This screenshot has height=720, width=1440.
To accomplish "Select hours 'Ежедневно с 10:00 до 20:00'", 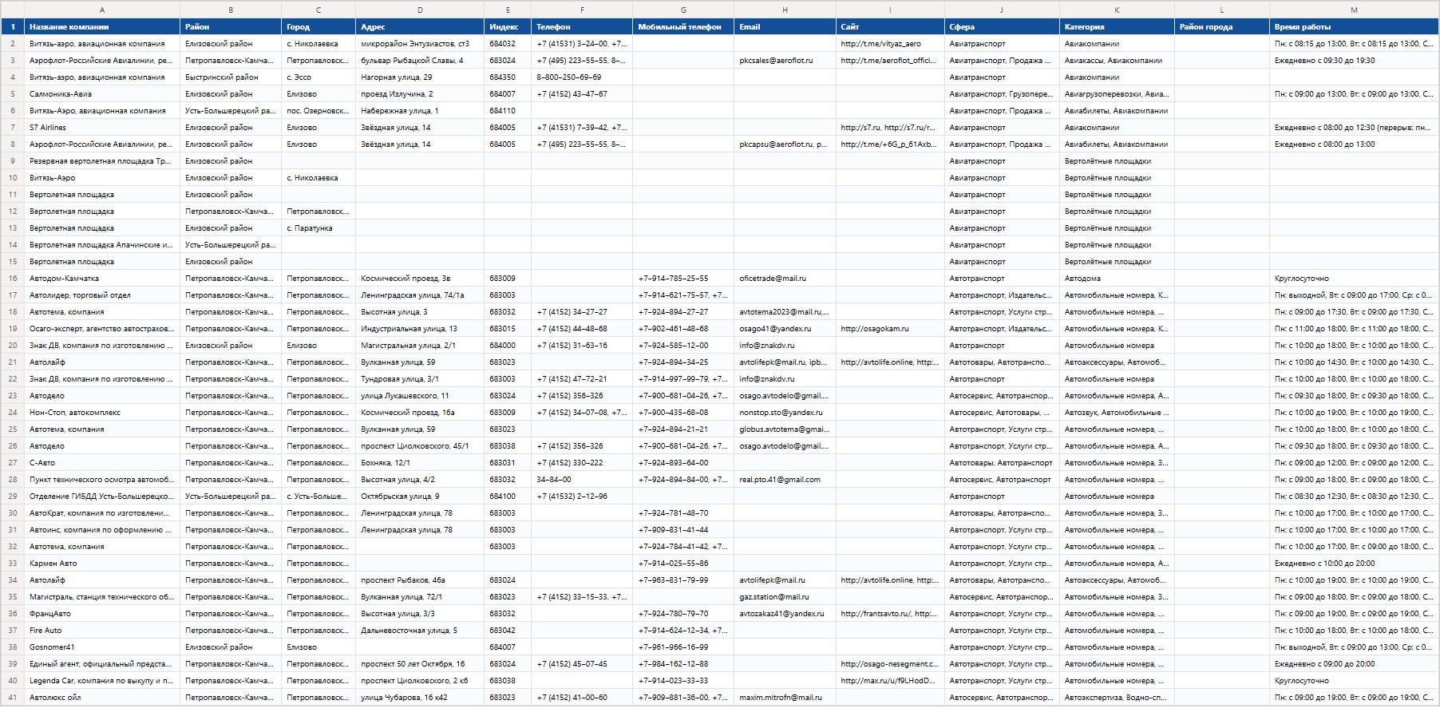I will point(1354,564).
